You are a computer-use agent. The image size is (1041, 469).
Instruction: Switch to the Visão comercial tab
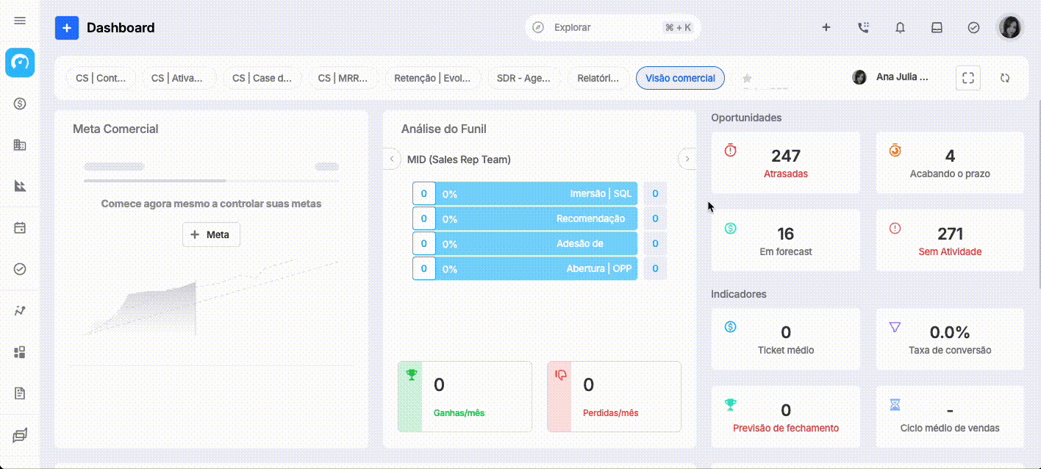[x=680, y=78]
